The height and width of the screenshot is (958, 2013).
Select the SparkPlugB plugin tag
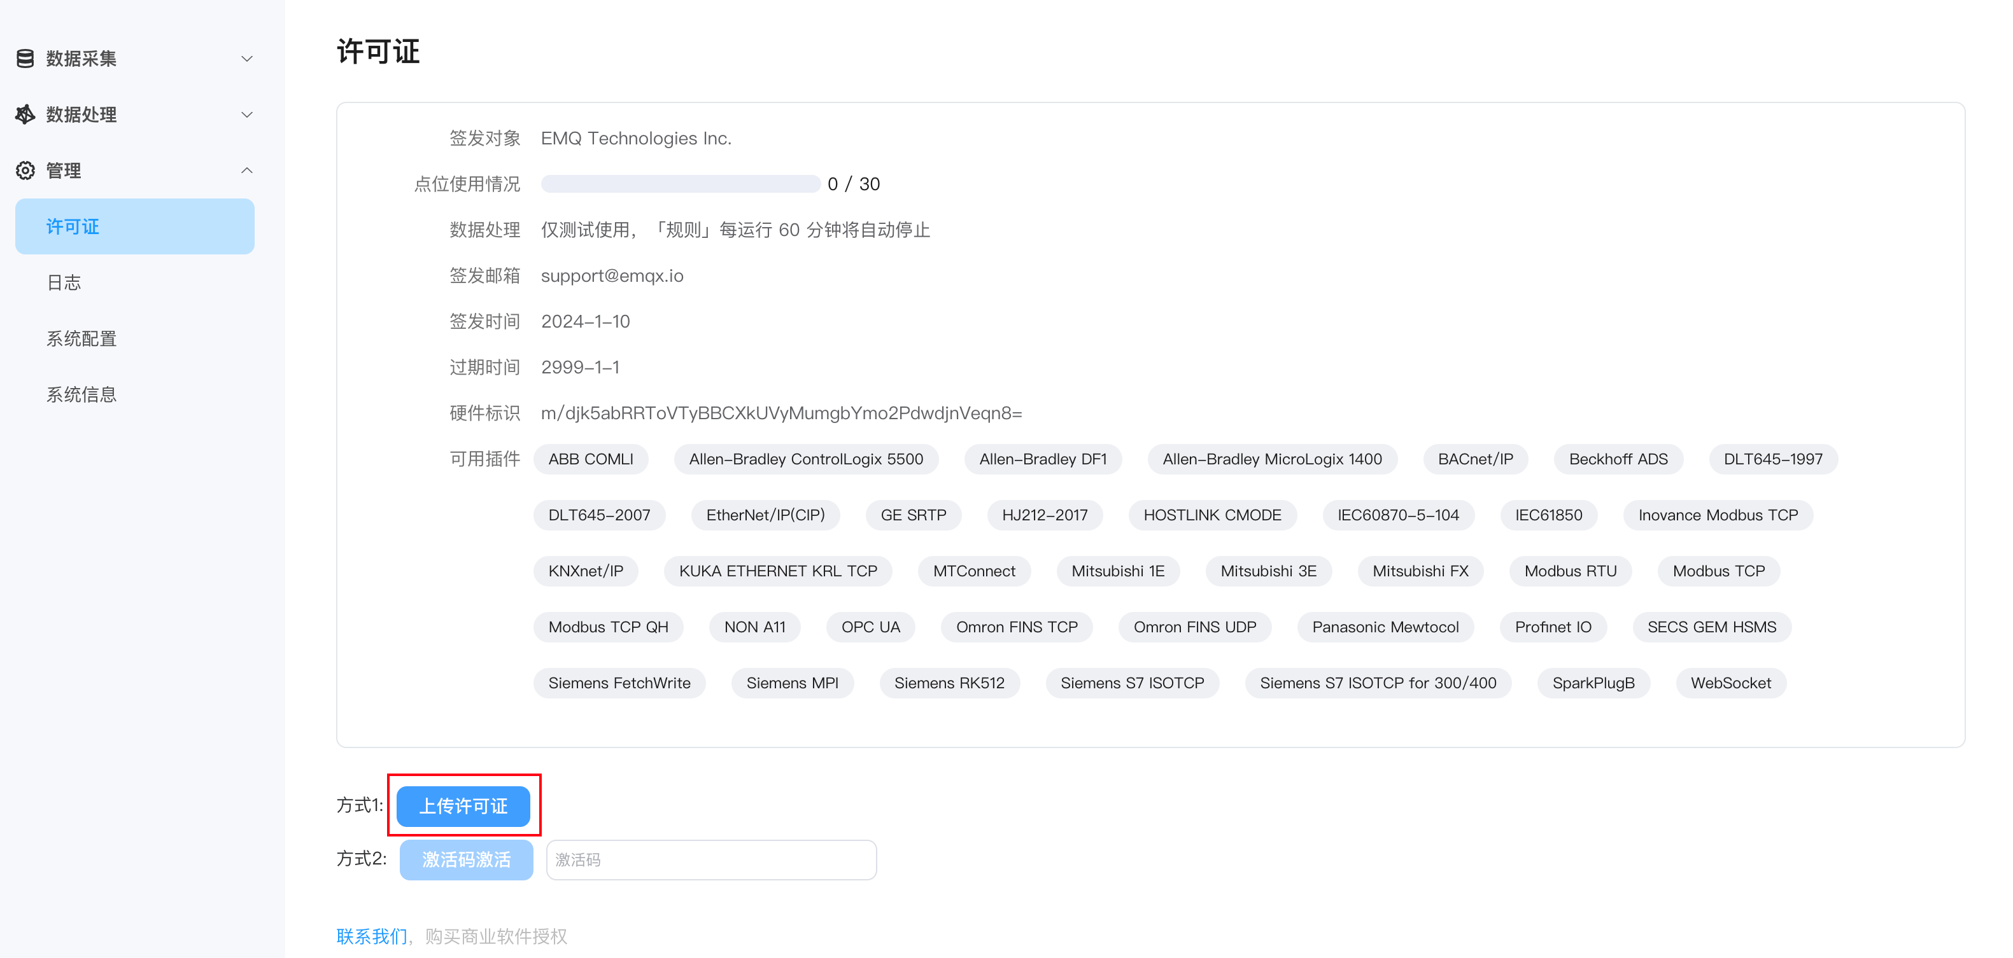1593,683
